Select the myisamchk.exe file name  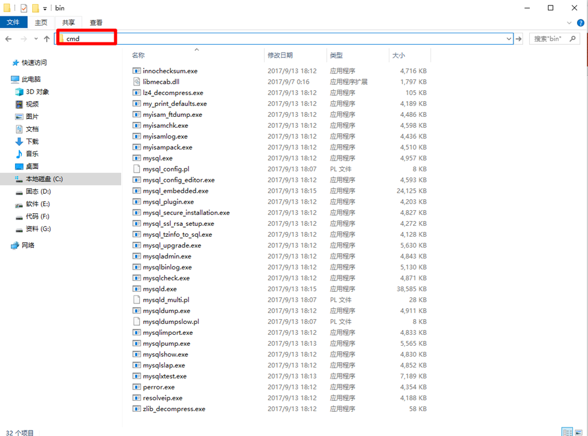[x=165, y=125]
